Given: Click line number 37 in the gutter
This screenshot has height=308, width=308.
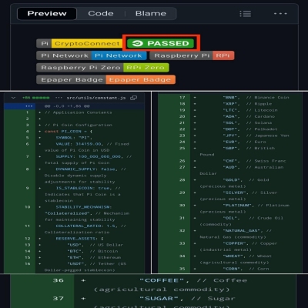Looking at the screenshot, I should pyautogui.click(x=58, y=299).
